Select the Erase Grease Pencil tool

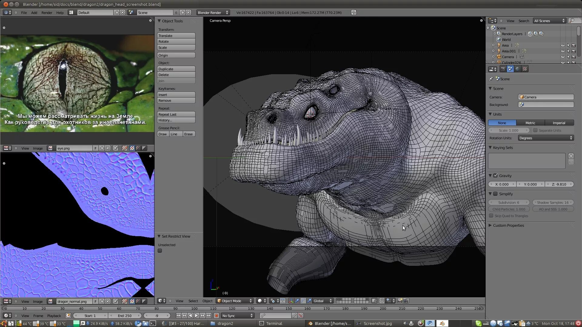pos(188,134)
